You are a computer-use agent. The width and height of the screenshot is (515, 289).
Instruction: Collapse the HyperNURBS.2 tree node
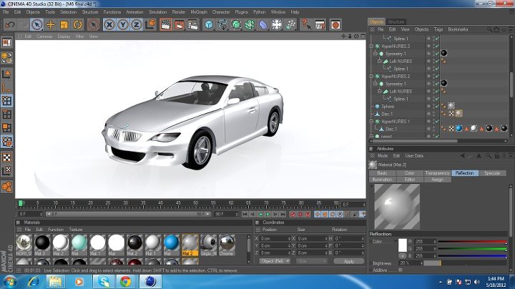click(371, 77)
